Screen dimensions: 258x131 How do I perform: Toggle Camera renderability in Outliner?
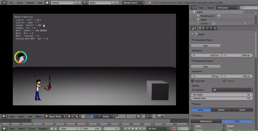click(x=253, y=23)
